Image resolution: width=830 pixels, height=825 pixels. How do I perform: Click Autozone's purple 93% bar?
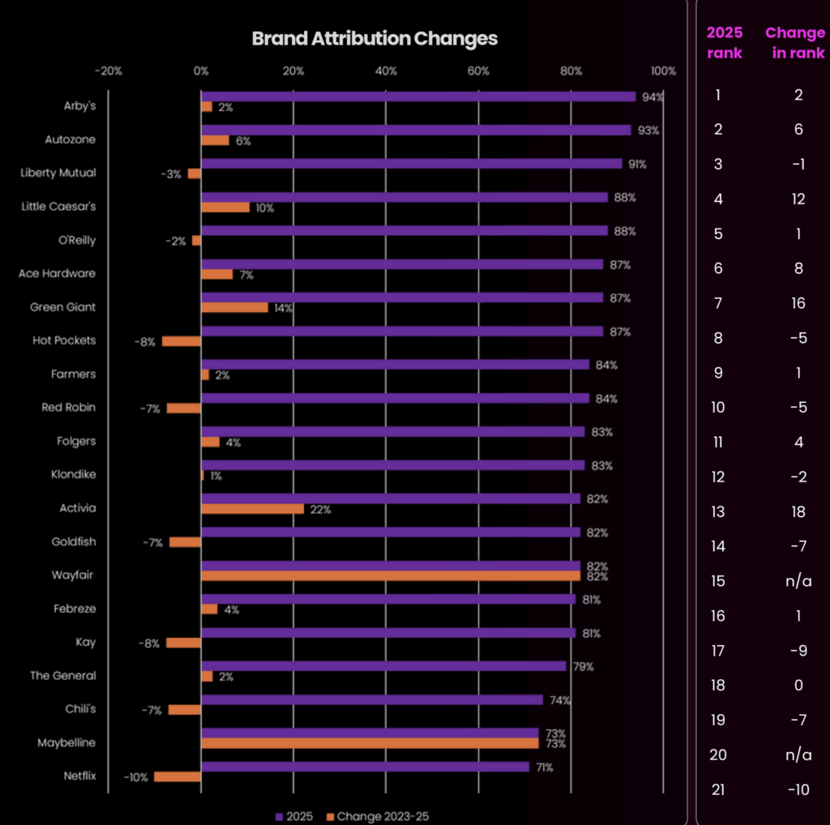pos(416,130)
